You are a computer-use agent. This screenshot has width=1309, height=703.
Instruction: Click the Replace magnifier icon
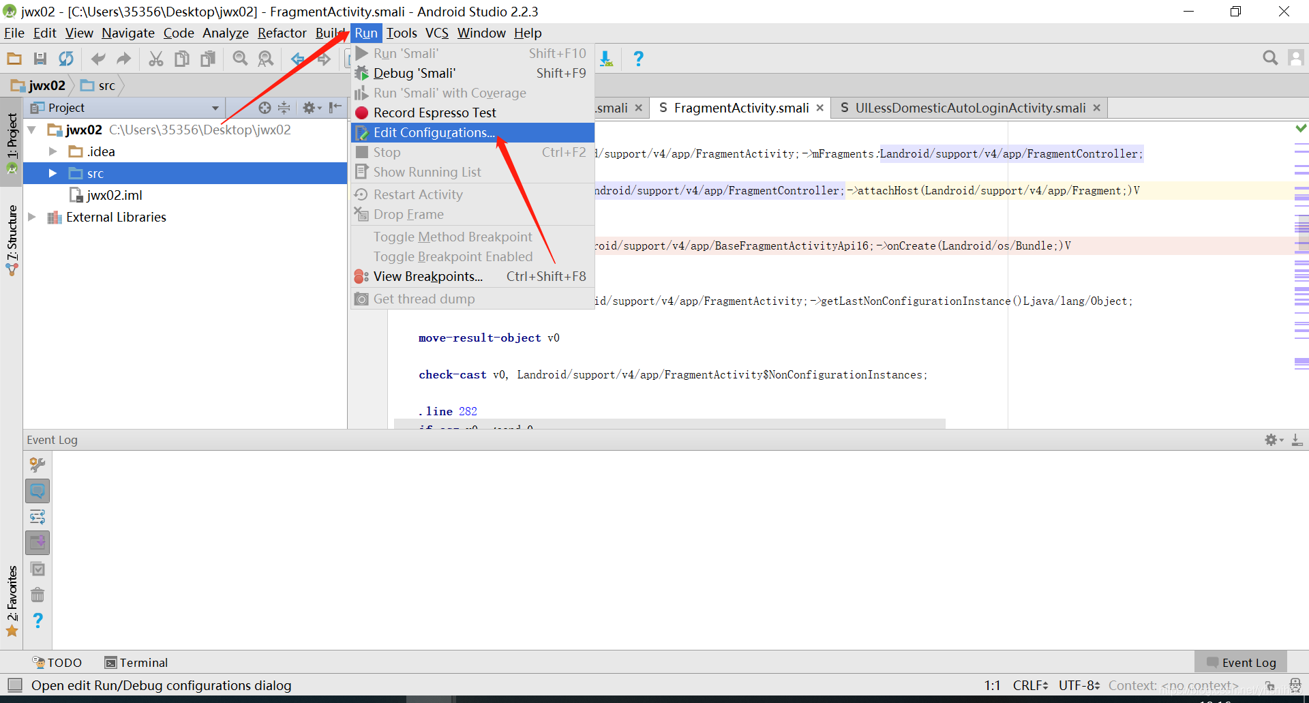point(266,59)
